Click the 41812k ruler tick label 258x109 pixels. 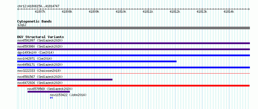click(x=175, y=12)
